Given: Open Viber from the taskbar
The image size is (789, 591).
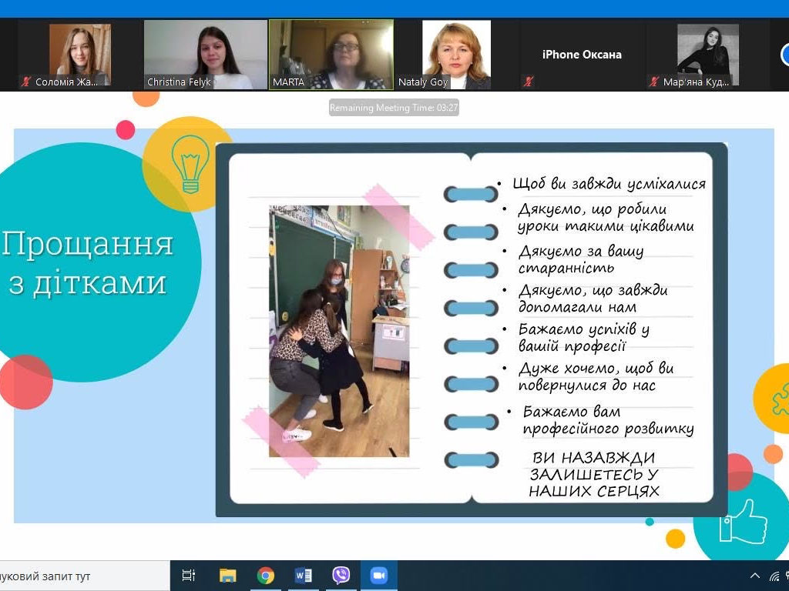Looking at the screenshot, I should point(341,576).
